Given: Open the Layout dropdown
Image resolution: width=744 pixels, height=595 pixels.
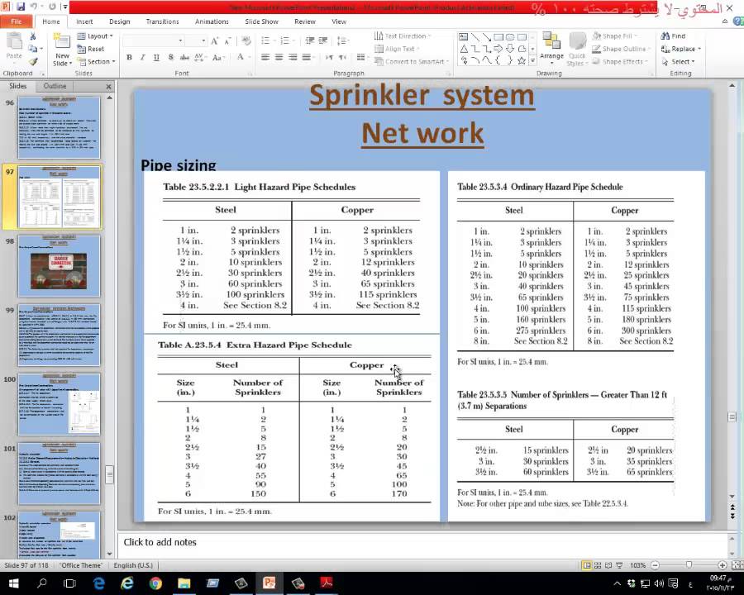Looking at the screenshot, I should point(95,36).
